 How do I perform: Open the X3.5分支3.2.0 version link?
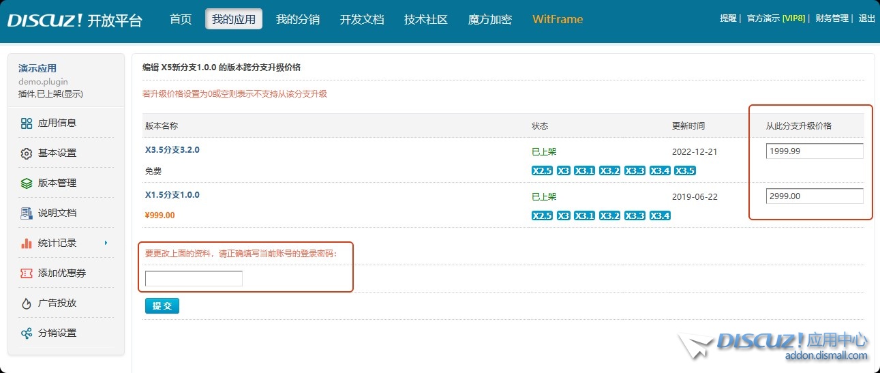coord(172,149)
